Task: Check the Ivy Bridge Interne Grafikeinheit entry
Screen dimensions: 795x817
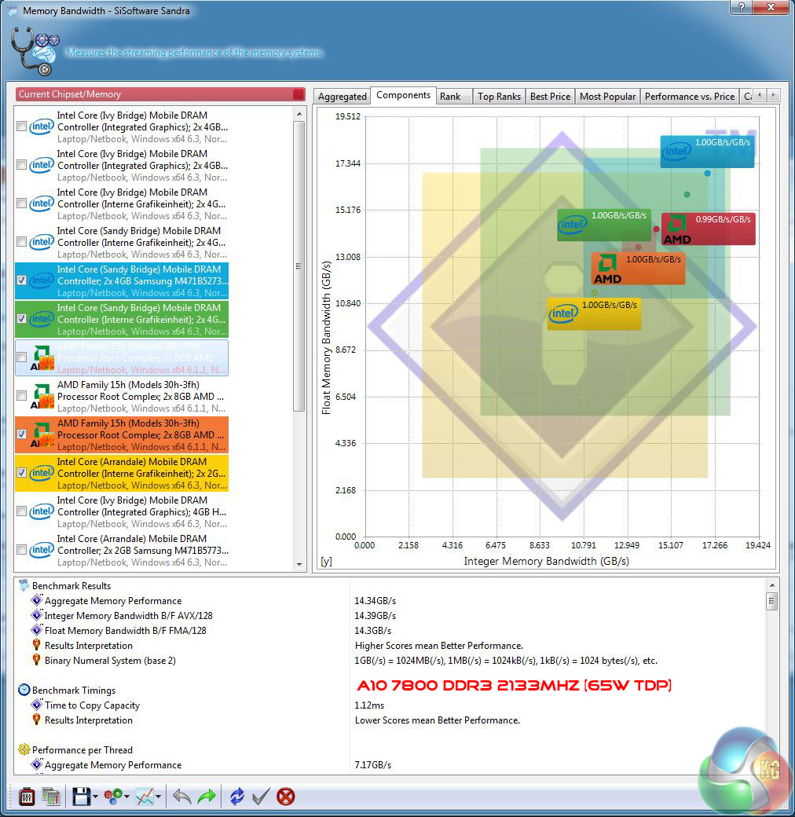Action: [21, 203]
